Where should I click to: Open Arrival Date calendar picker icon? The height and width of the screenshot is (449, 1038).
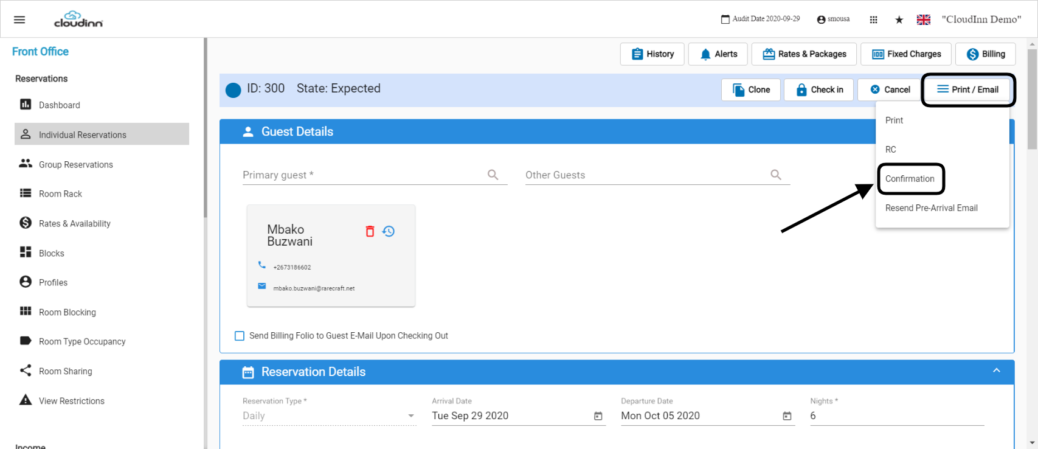[x=598, y=416]
